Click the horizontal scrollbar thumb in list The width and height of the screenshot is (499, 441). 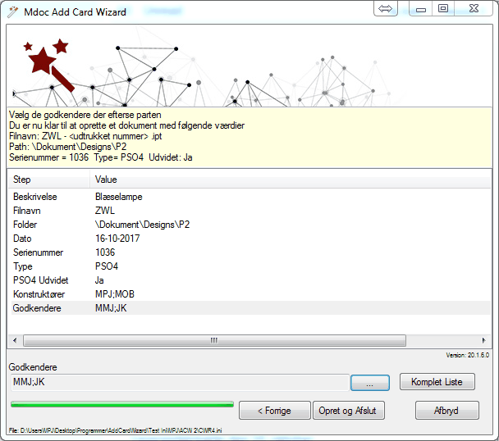215,340
